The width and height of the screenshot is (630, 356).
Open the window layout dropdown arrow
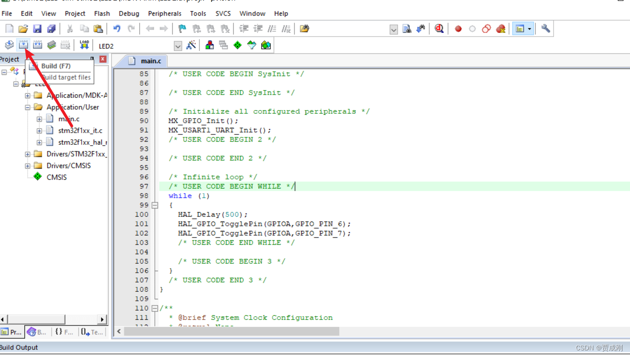[x=530, y=29]
